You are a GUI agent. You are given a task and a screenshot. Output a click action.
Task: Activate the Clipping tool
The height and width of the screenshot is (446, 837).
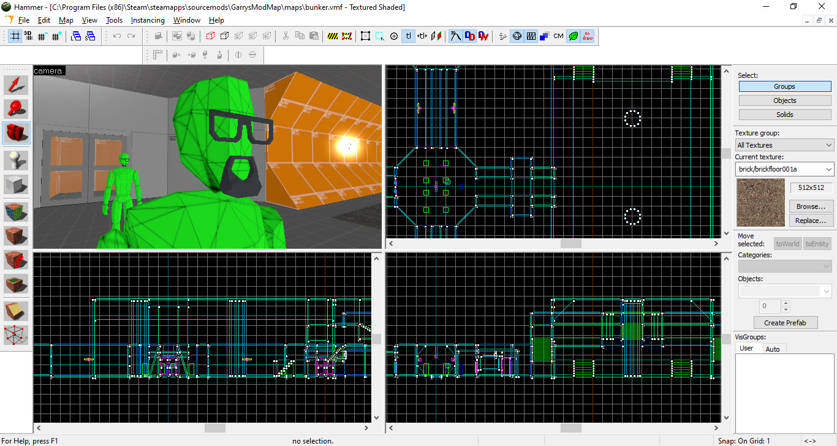point(16,311)
